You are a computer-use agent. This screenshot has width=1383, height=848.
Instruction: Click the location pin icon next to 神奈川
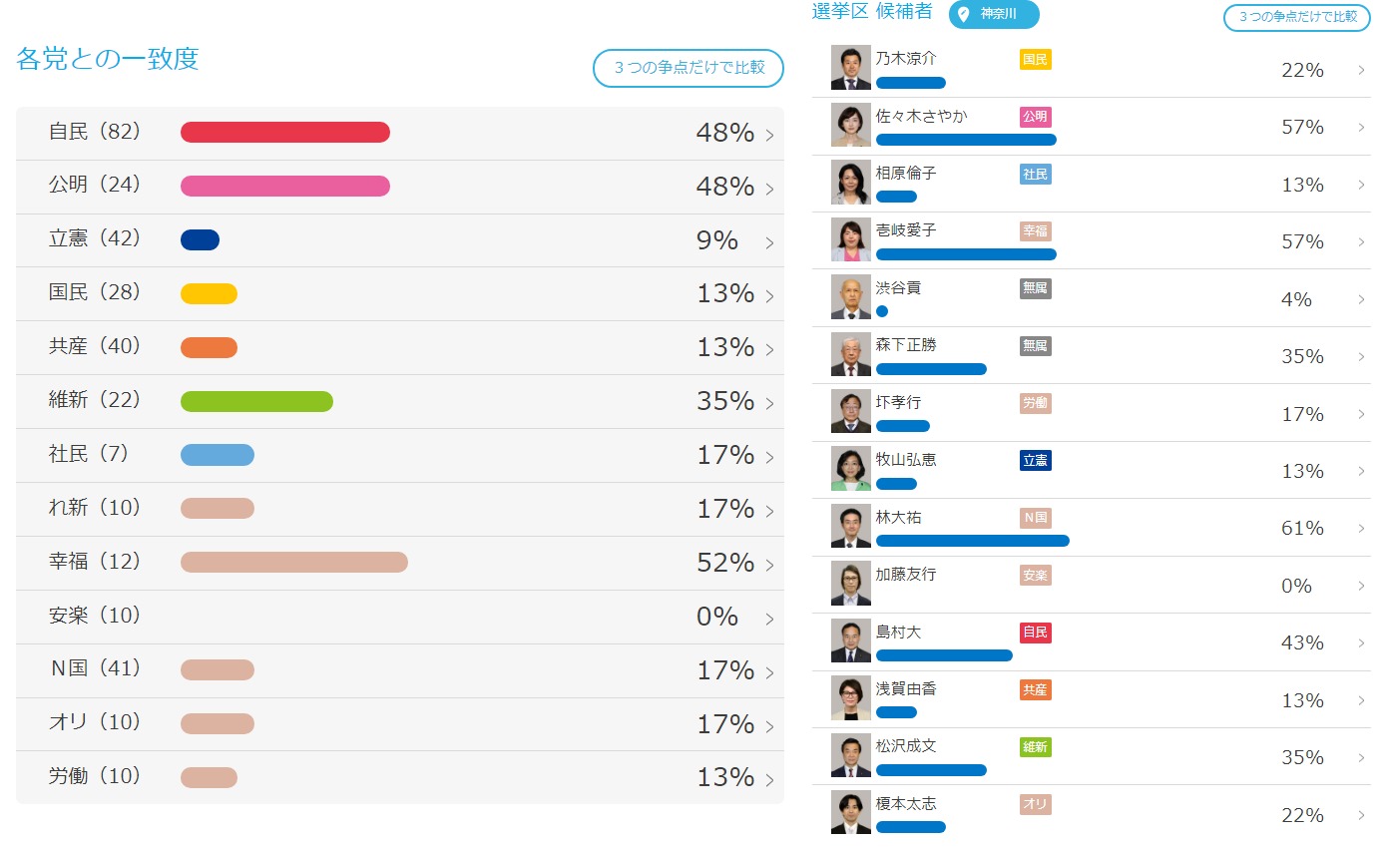(x=964, y=14)
